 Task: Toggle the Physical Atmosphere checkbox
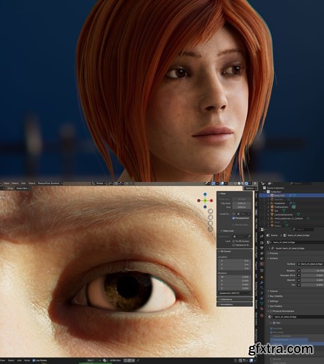(x=271, y=311)
